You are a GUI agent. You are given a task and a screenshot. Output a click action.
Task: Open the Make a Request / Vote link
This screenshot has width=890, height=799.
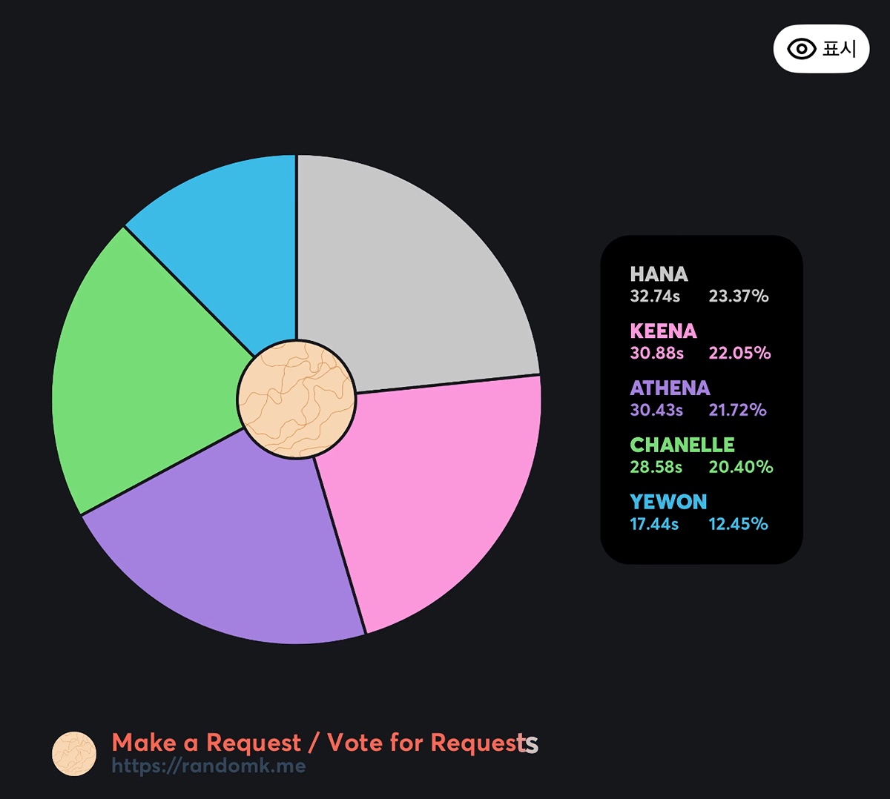point(325,743)
